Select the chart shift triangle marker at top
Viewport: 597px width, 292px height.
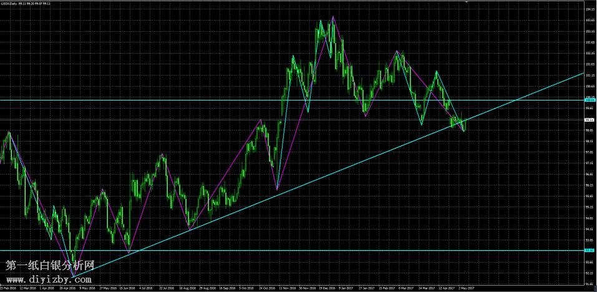[x=467, y=2]
